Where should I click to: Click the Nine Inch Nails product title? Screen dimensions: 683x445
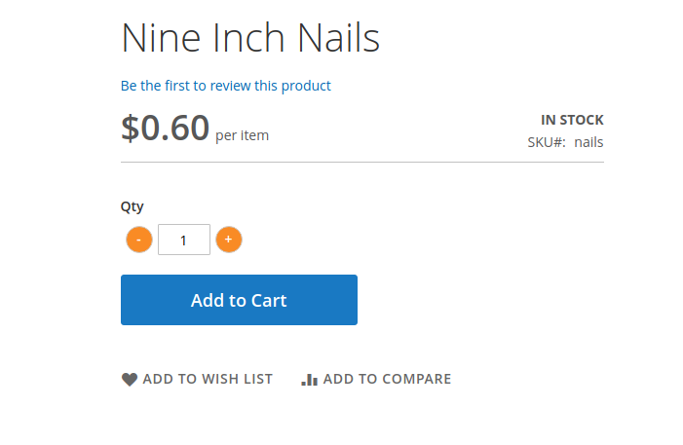250,38
